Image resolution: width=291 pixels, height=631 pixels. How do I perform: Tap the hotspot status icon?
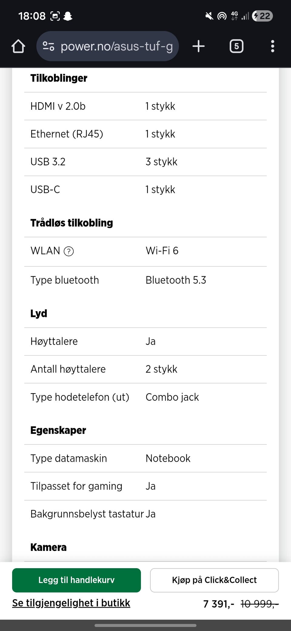[x=222, y=16]
